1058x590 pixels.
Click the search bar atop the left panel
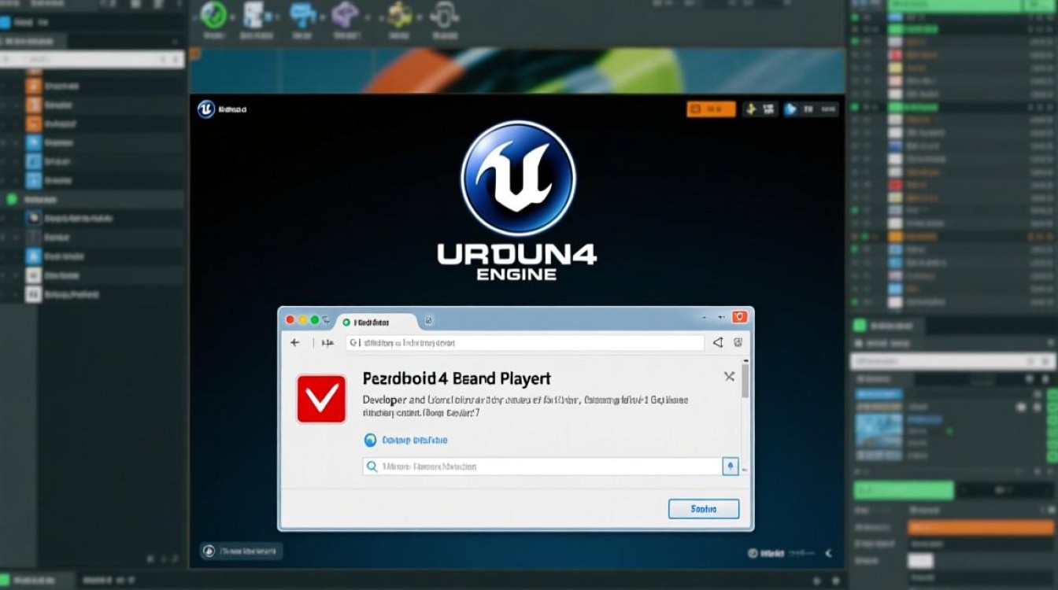tap(92, 59)
